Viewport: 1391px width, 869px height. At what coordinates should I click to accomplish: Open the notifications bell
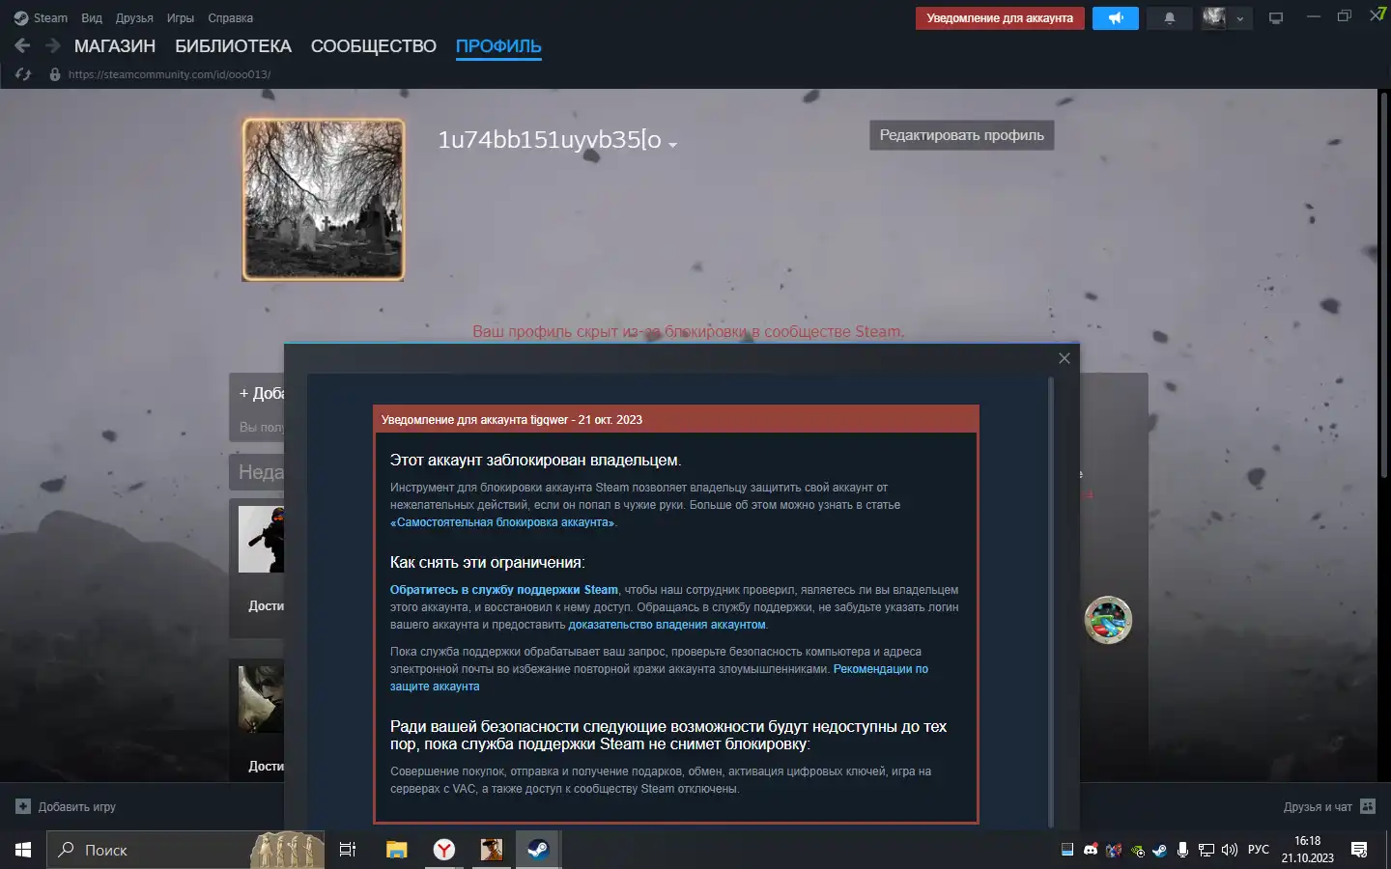[1170, 18]
